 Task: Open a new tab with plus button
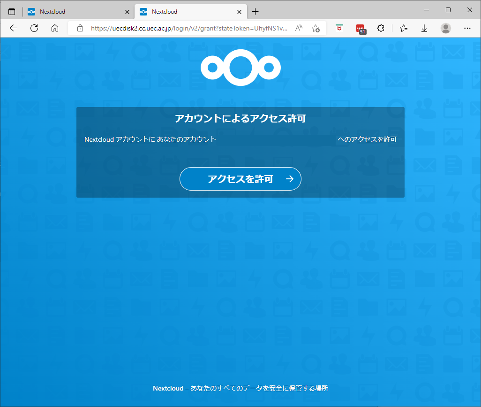coord(255,12)
